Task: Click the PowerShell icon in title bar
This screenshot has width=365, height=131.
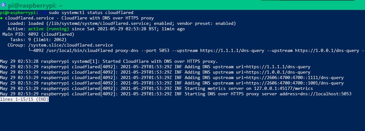Action: click(3, 5)
